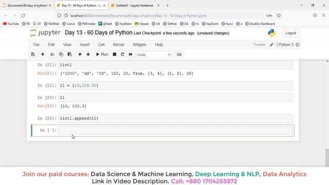Open cell type dropdown showing Code
The height and width of the screenshot is (185, 329).
coord(154,54)
